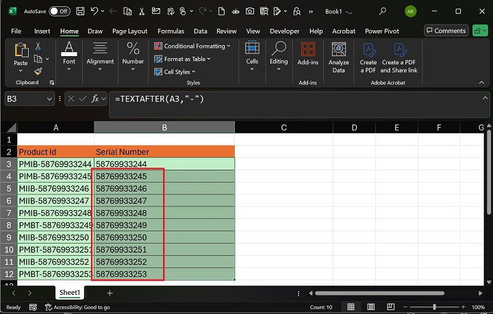Click the Undo arrow icon

95,11
